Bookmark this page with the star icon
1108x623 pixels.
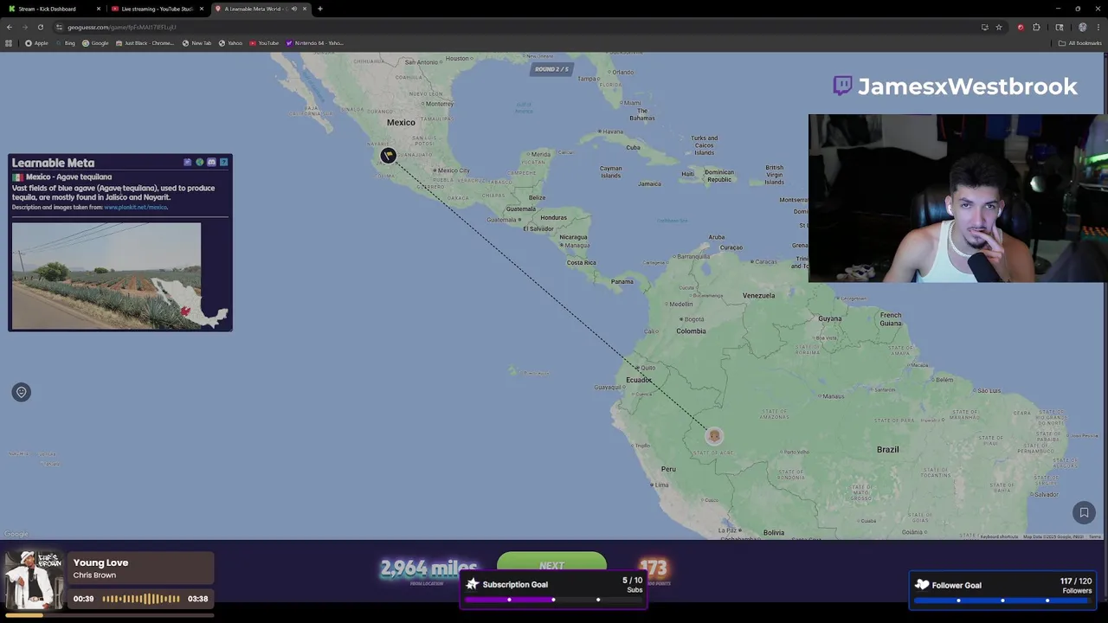click(999, 27)
